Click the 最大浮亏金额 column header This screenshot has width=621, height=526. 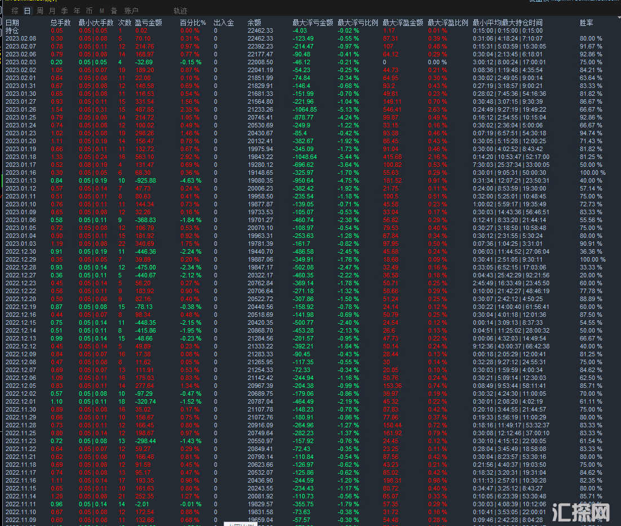tap(312, 23)
